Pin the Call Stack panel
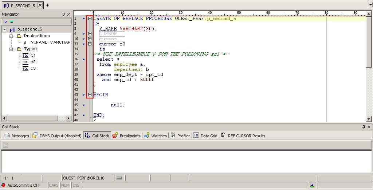This screenshot has height=190, width=373. [x=364, y=127]
